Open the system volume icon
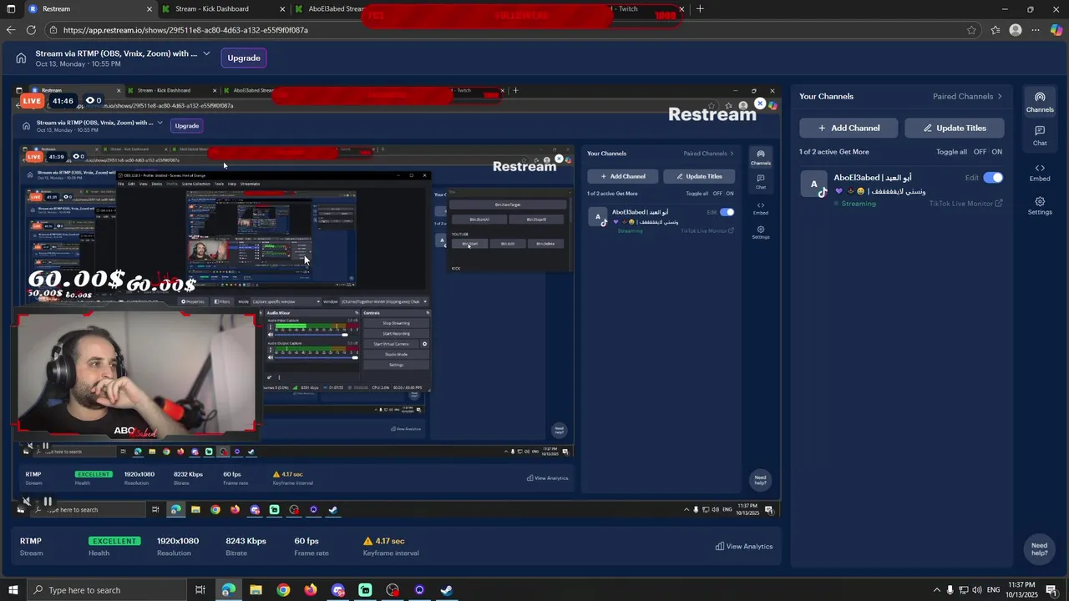1069x601 pixels. 976,590
